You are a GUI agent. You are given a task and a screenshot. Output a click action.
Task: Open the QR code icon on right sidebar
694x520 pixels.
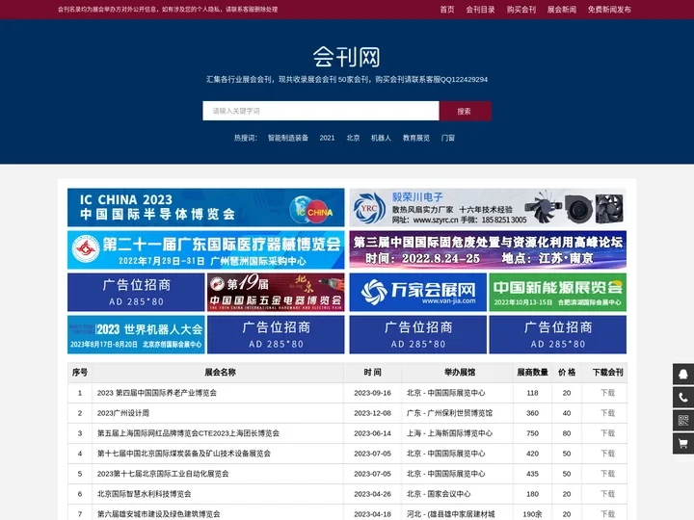pyautogui.click(x=683, y=420)
